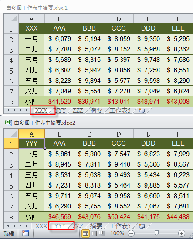Click the zoom out minus button

(131, 233)
